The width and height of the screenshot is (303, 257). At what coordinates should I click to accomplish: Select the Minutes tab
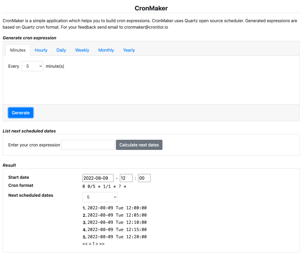pyautogui.click(x=18, y=50)
